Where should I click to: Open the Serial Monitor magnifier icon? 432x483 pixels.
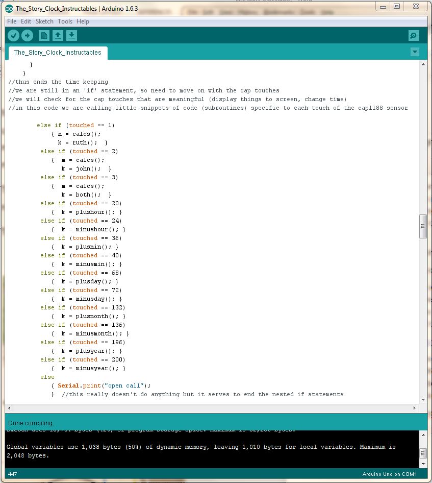click(x=414, y=36)
